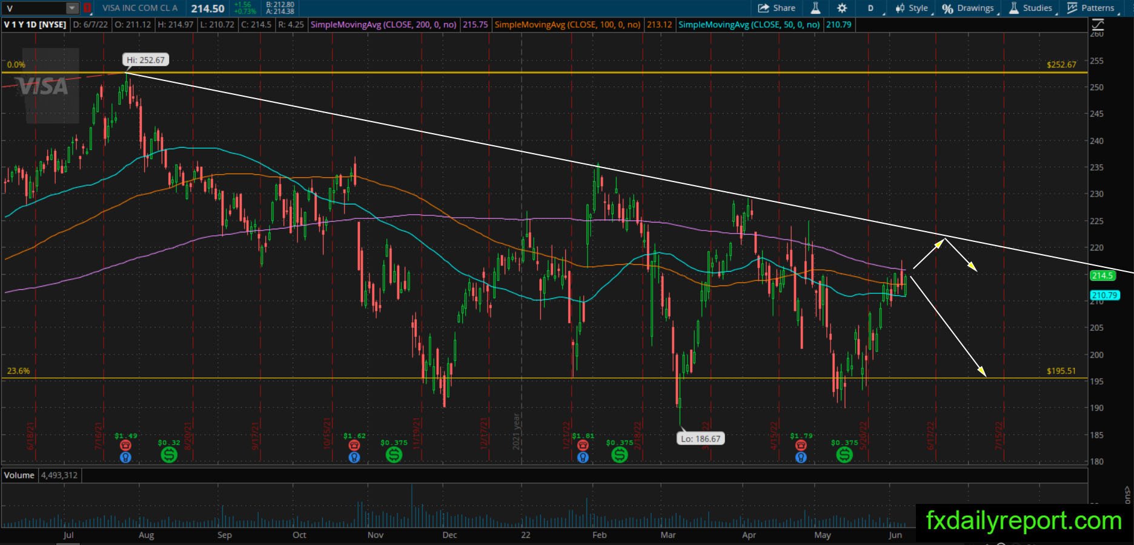
Task: Click the red symbol link color icon
Action: 87,8
